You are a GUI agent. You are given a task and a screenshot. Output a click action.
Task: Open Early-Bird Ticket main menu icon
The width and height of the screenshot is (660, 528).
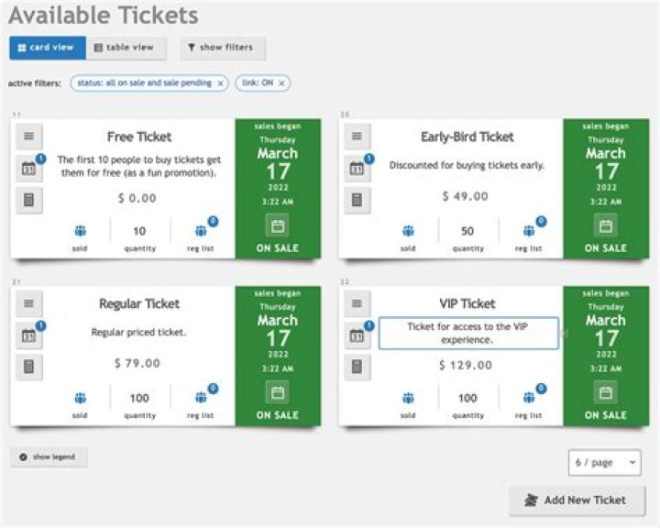[x=357, y=137]
